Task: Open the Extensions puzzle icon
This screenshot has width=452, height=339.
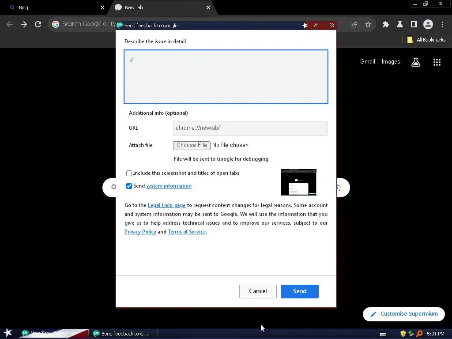Action: pos(386,25)
